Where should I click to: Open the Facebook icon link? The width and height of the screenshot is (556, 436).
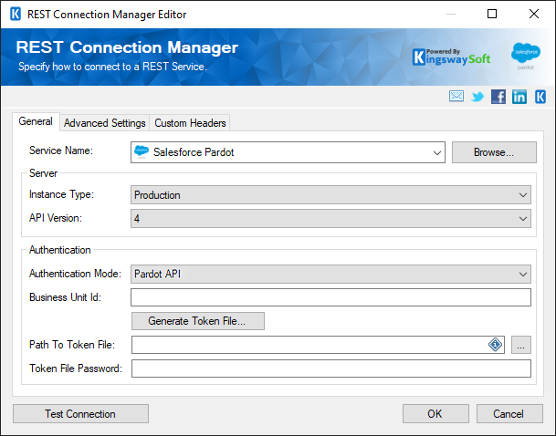(x=498, y=97)
